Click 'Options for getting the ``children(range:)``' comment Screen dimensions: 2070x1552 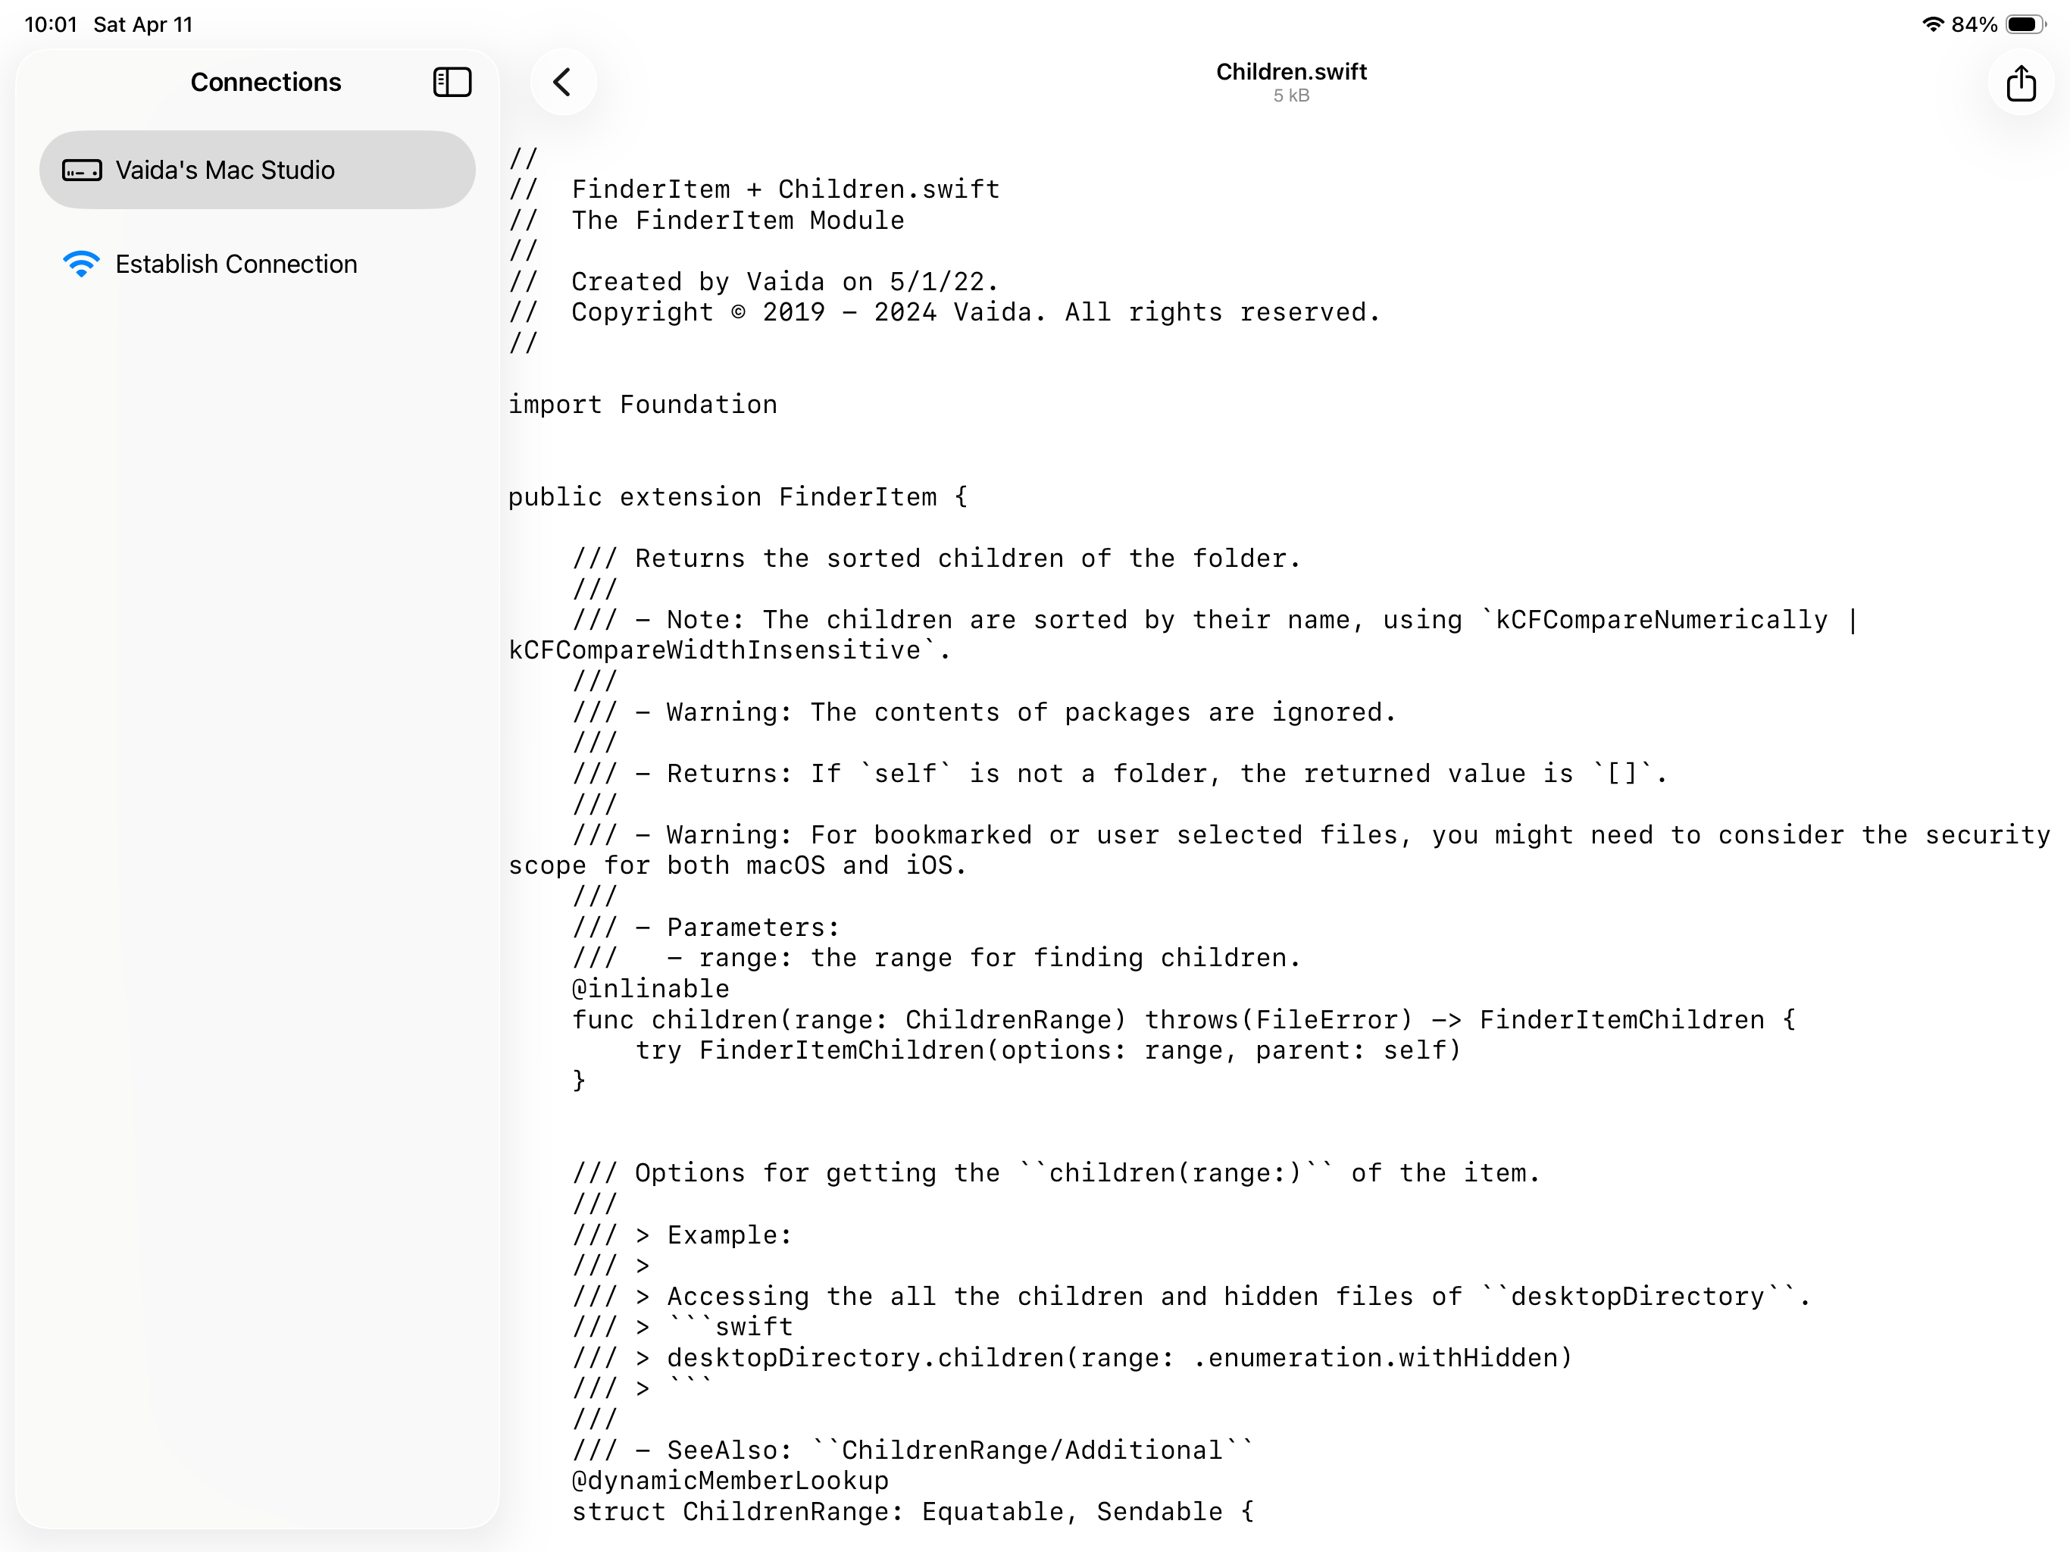tap(1056, 1173)
